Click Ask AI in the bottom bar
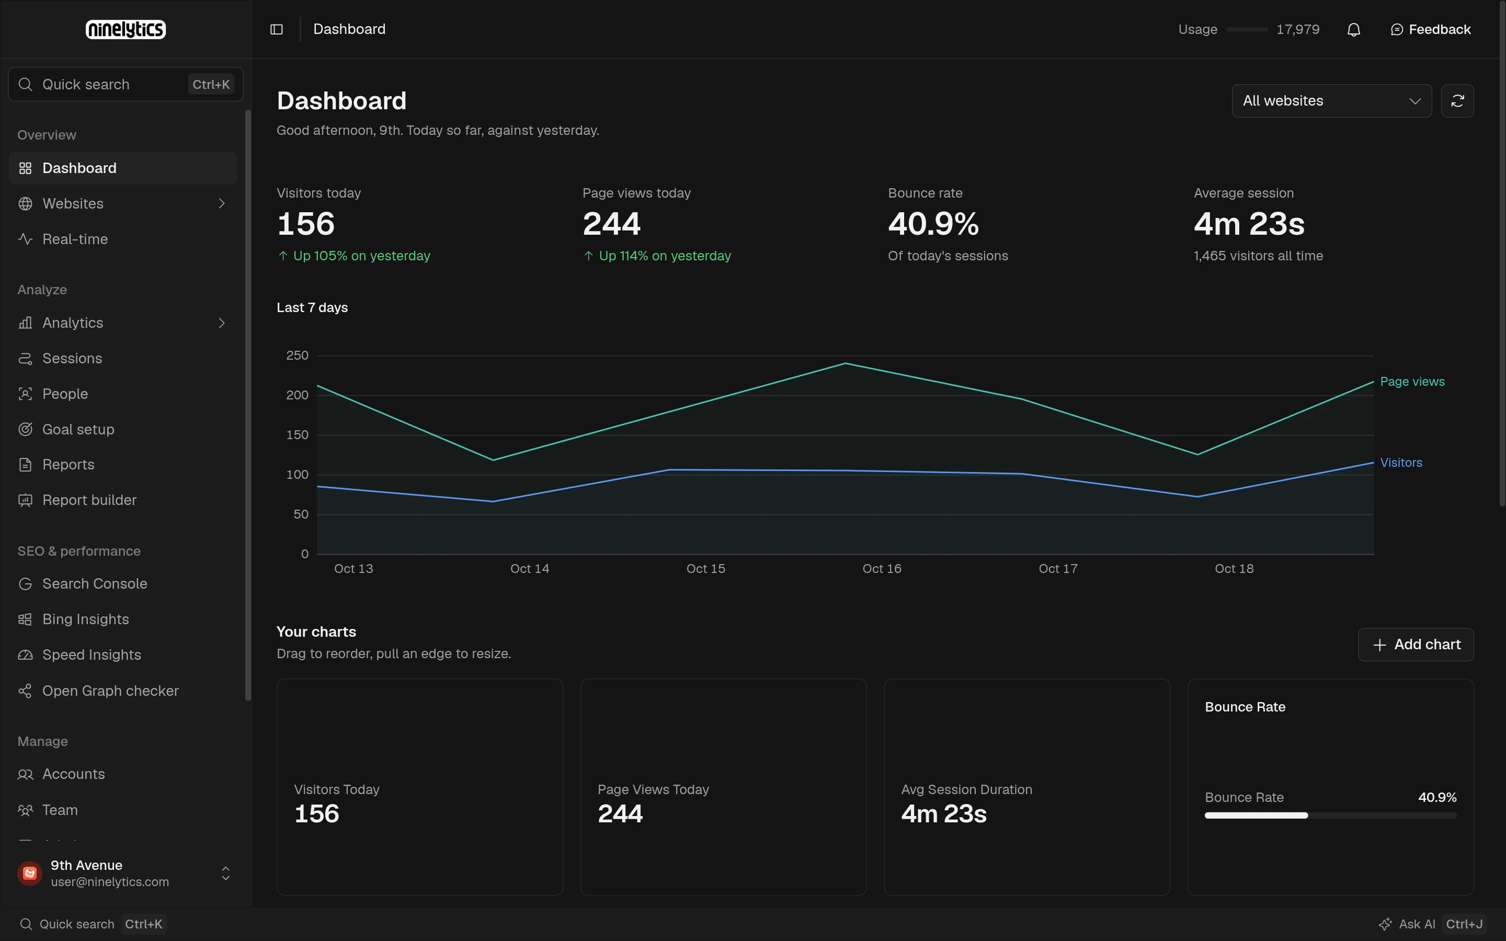1506x941 pixels. coord(1432,924)
